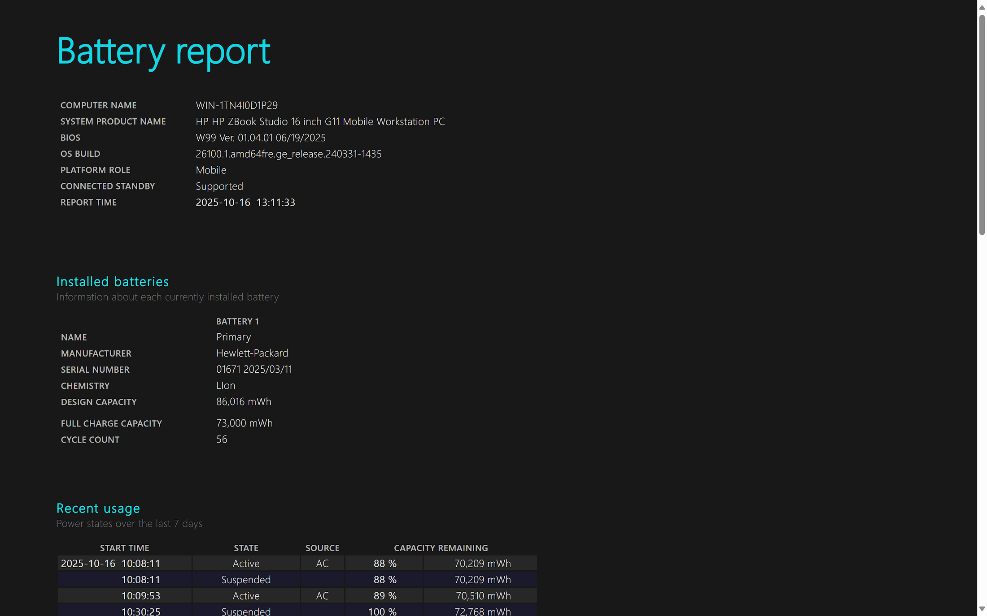The image size is (987, 616).
Task: Click the battery serial number value
Action: point(254,370)
